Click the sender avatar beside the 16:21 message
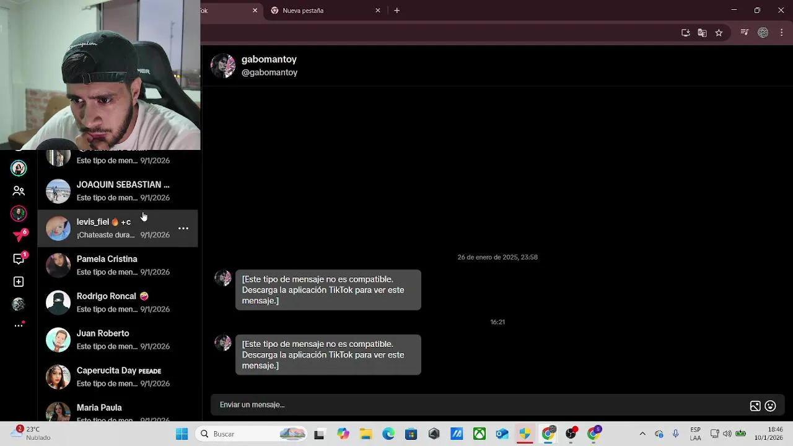Viewport: 793px width, 446px height. tap(223, 343)
